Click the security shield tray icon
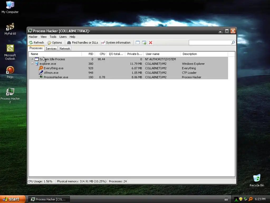This screenshot has width=270, height=203. point(241,199)
